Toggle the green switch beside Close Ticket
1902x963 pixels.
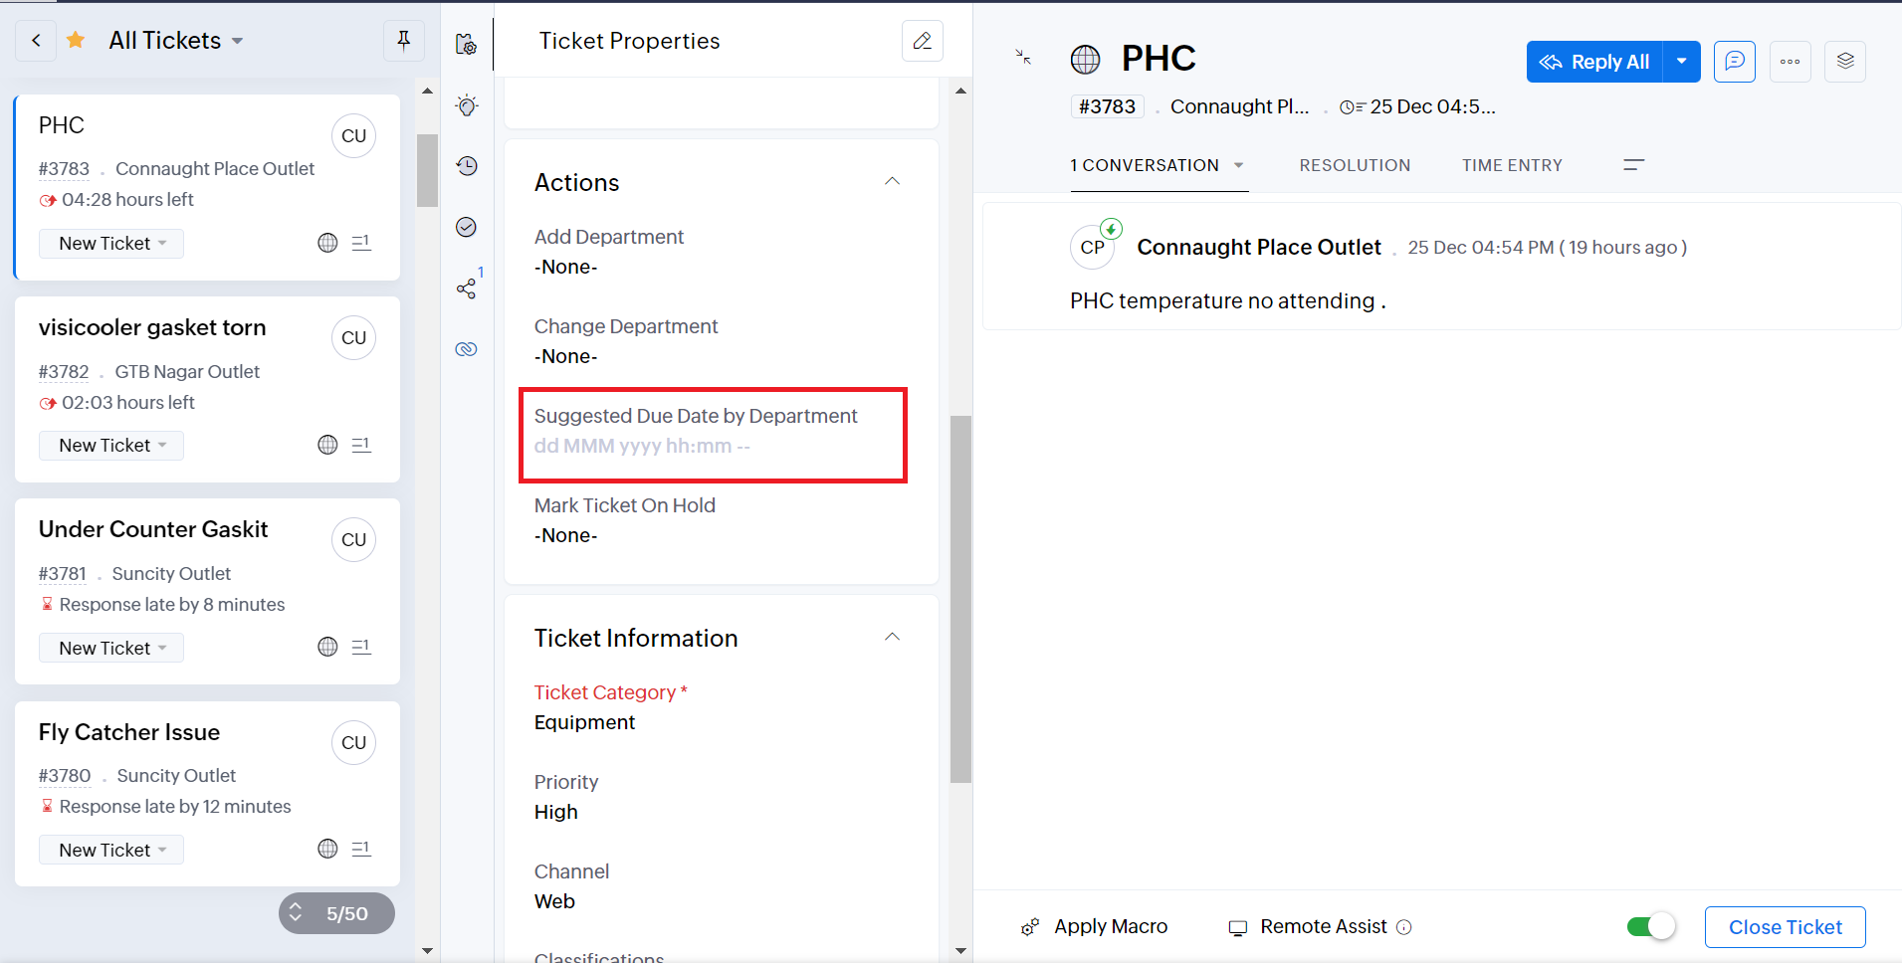click(x=1651, y=927)
